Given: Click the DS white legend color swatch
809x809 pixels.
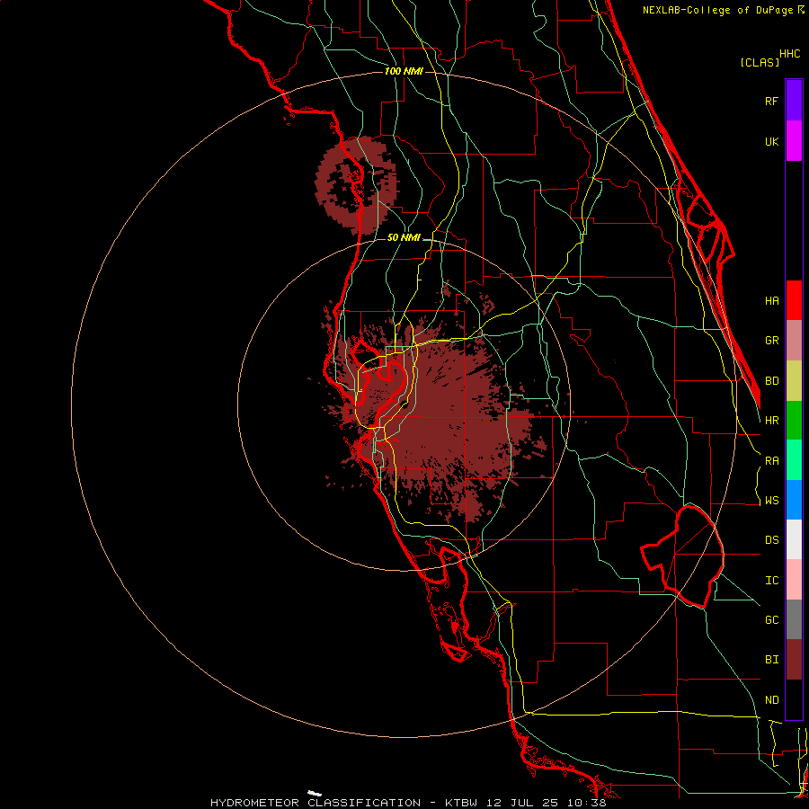Looking at the screenshot, I should tap(794, 539).
